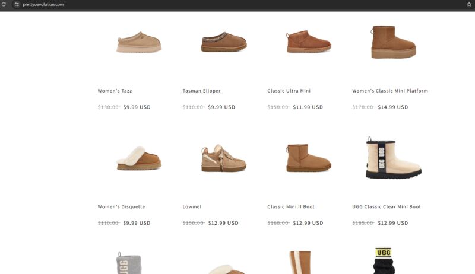Click the $9.99 USD price under Tasman Slipper

coord(221,107)
